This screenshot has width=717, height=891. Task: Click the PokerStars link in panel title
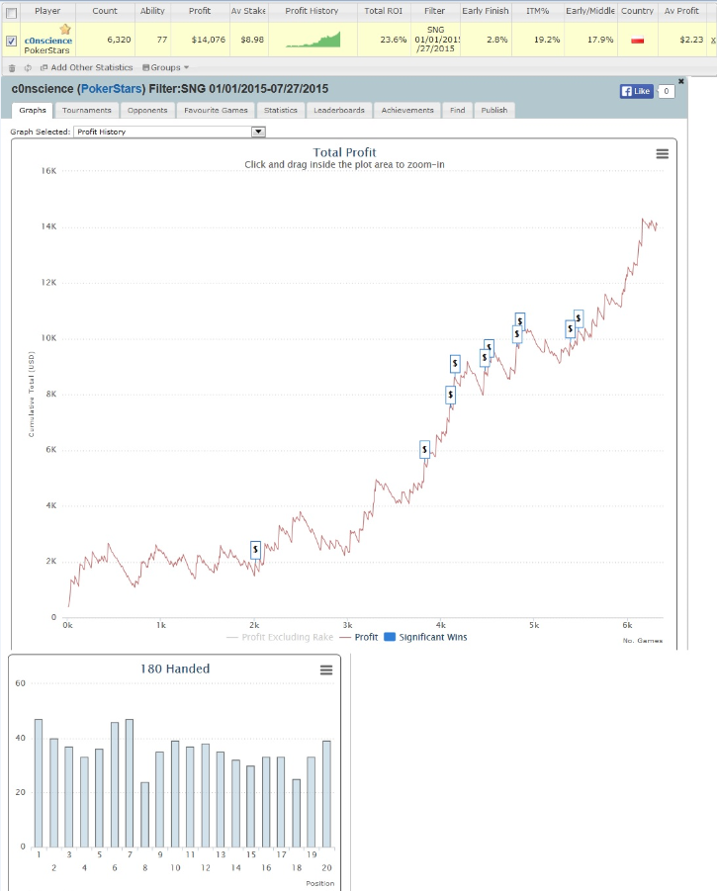click(112, 89)
